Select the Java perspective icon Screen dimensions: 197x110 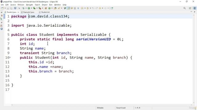click(x=195, y=8)
